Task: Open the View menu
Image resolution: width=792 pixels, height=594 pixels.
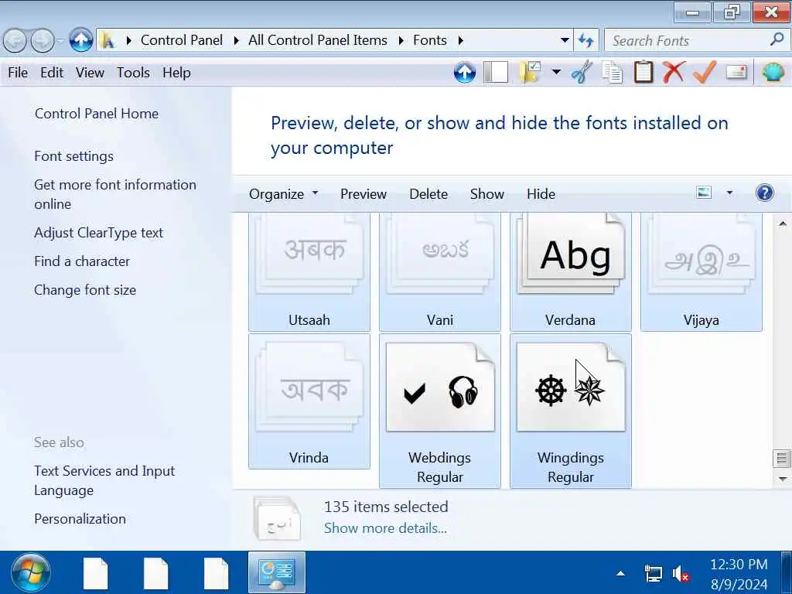Action: coord(90,73)
